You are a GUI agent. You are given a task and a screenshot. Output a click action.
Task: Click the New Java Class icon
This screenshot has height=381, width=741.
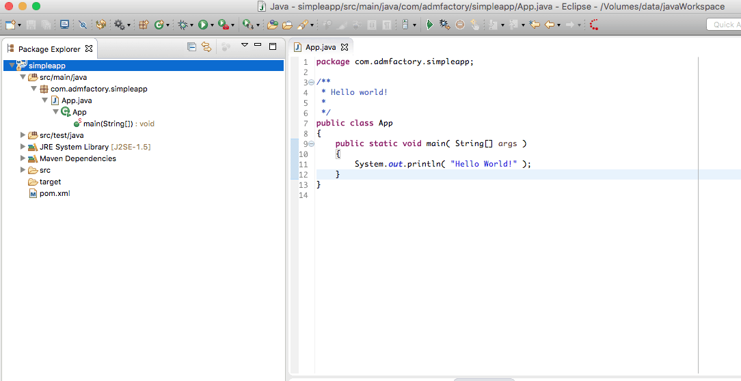[x=159, y=25]
